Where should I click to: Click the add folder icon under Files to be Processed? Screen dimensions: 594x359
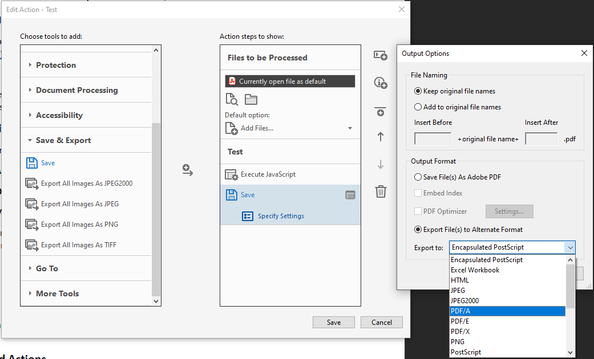click(251, 100)
